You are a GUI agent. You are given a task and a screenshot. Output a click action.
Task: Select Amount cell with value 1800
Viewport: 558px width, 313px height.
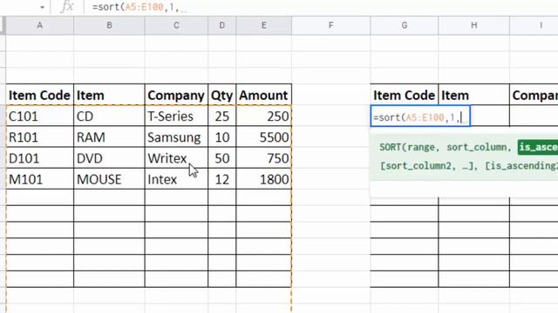(x=263, y=179)
